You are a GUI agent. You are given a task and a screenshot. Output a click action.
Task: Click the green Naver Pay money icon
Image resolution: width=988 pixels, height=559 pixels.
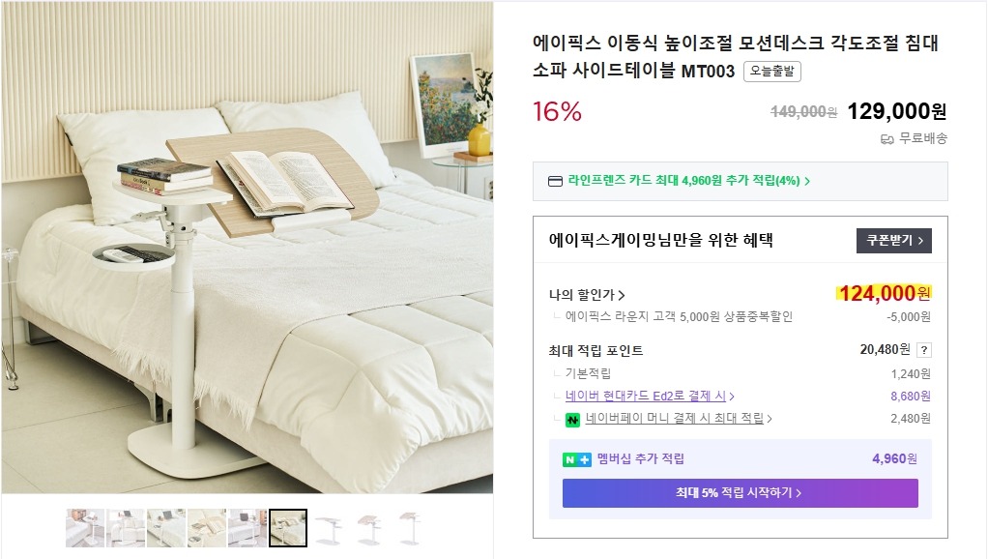point(573,420)
